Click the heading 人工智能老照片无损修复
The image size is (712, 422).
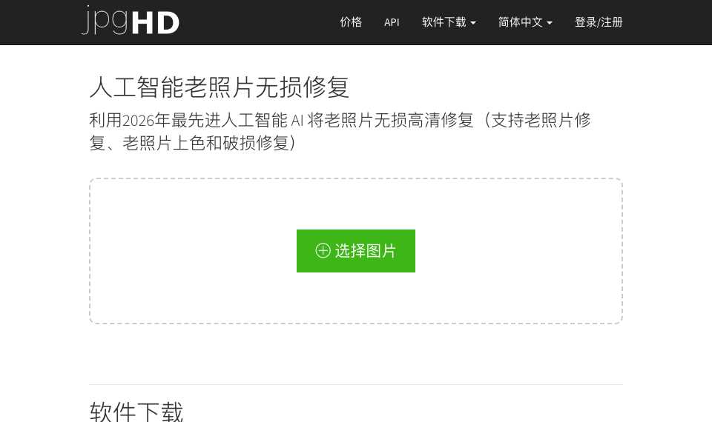point(220,87)
